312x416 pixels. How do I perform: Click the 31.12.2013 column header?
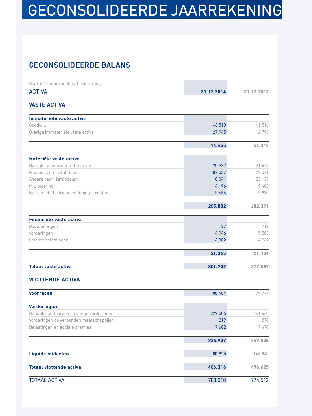click(256, 92)
